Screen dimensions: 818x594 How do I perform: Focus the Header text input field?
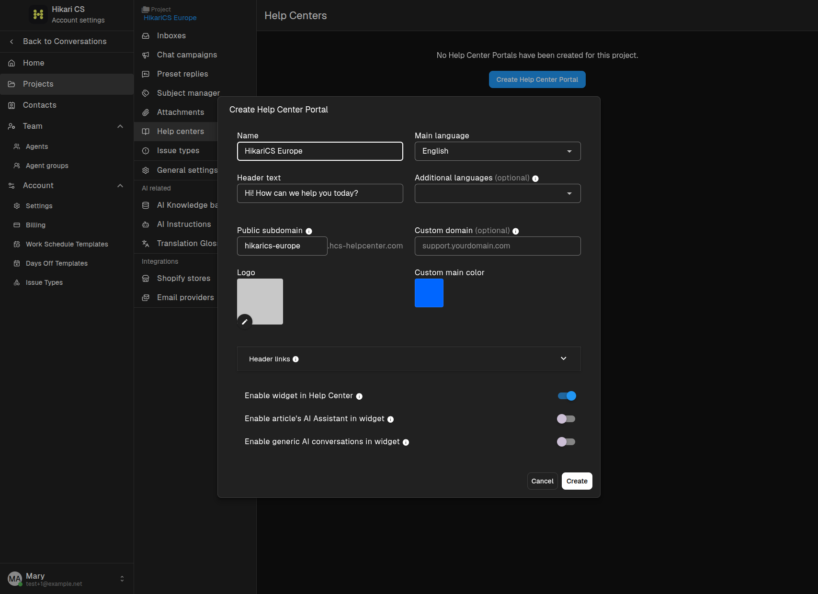pos(320,193)
